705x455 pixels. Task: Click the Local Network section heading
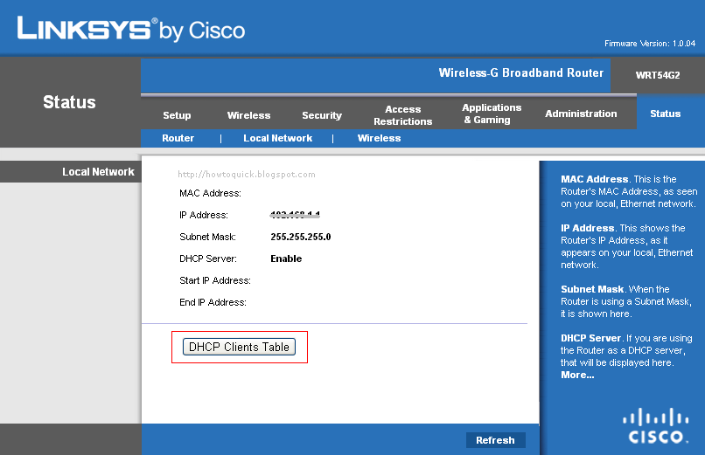pos(98,172)
